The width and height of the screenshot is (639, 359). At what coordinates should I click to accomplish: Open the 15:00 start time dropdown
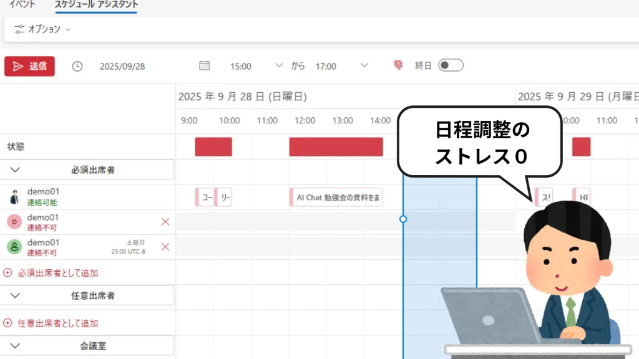click(279, 65)
